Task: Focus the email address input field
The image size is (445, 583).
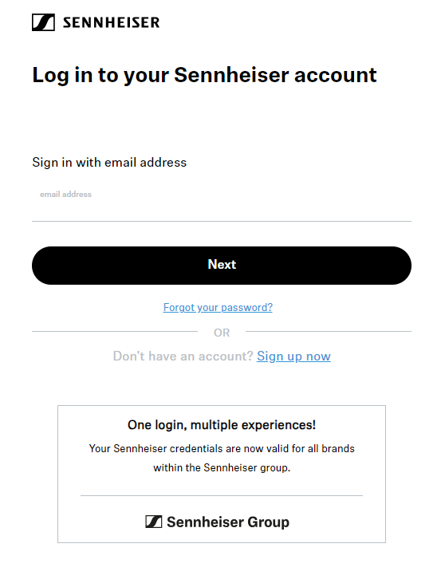Action: point(222,203)
